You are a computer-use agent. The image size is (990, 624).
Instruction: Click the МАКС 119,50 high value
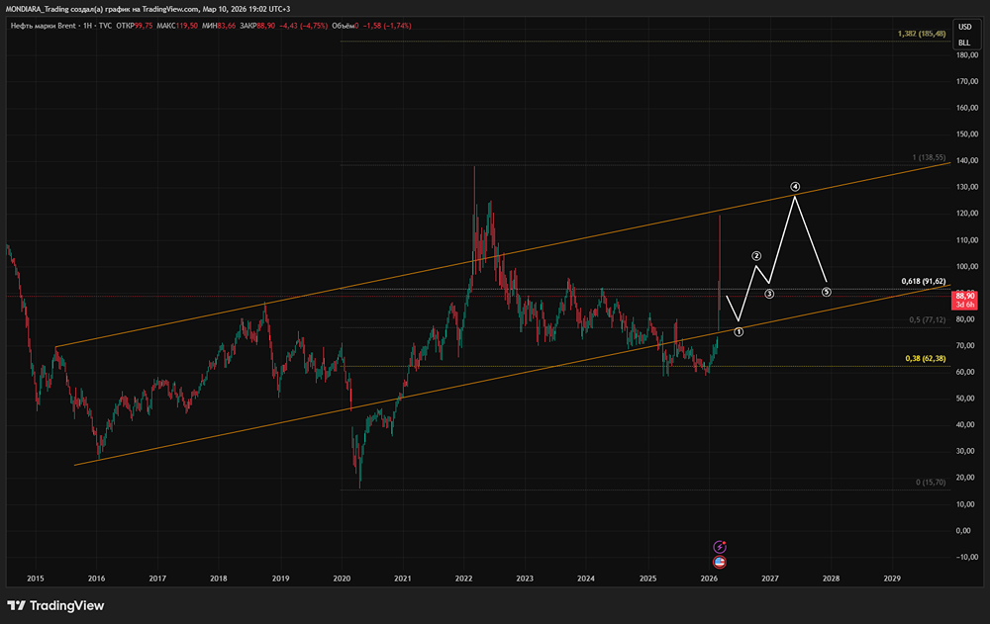177,26
